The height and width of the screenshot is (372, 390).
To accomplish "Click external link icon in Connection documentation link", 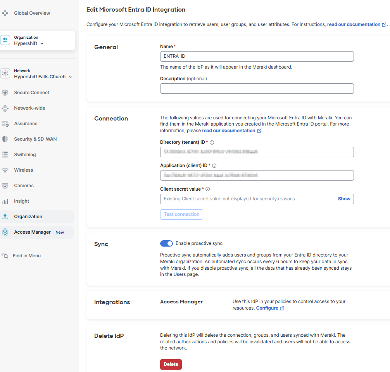I will (x=259, y=131).
